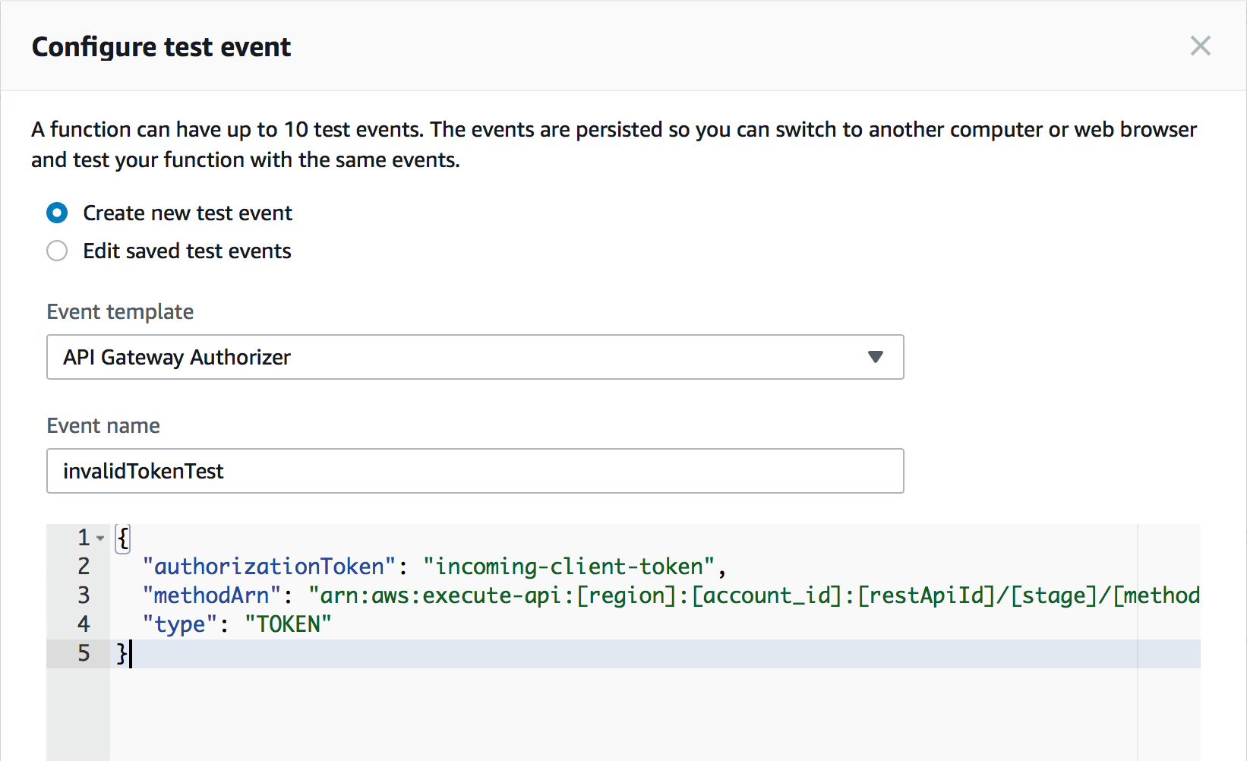Focus the Event name field containing invalidTokenTest
The image size is (1247, 761).
coord(475,472)
